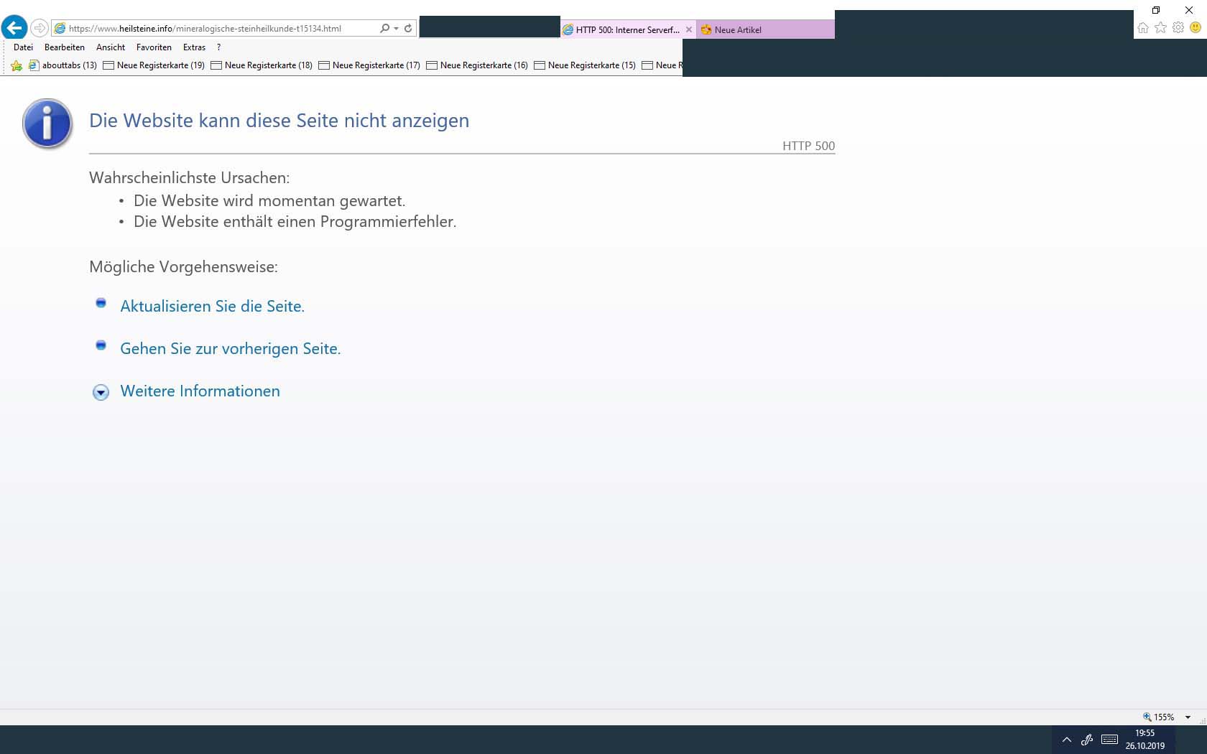Image resolution: width=1207 pixels, height=754 pixels.
Task: Click 'Gehen Sie zur vorherigen Seite' link
Action: [x=230, y=349]
